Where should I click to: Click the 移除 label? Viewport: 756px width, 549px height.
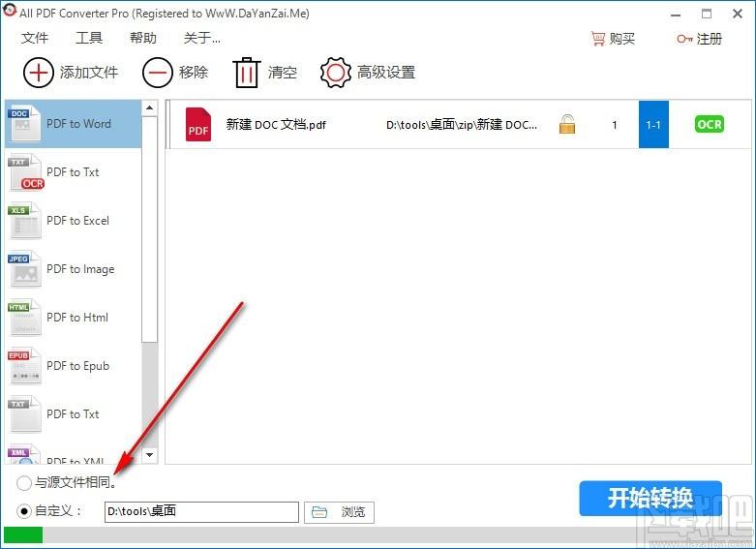[194, 73]
